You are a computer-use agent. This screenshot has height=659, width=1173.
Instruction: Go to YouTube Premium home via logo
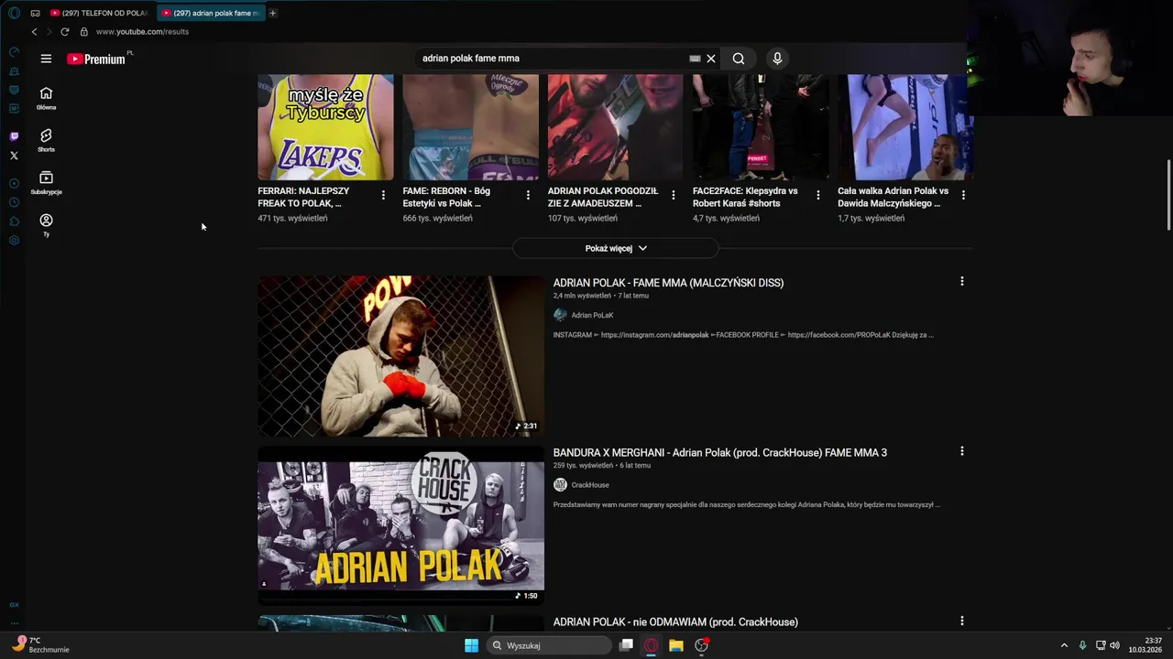[96, 59]
